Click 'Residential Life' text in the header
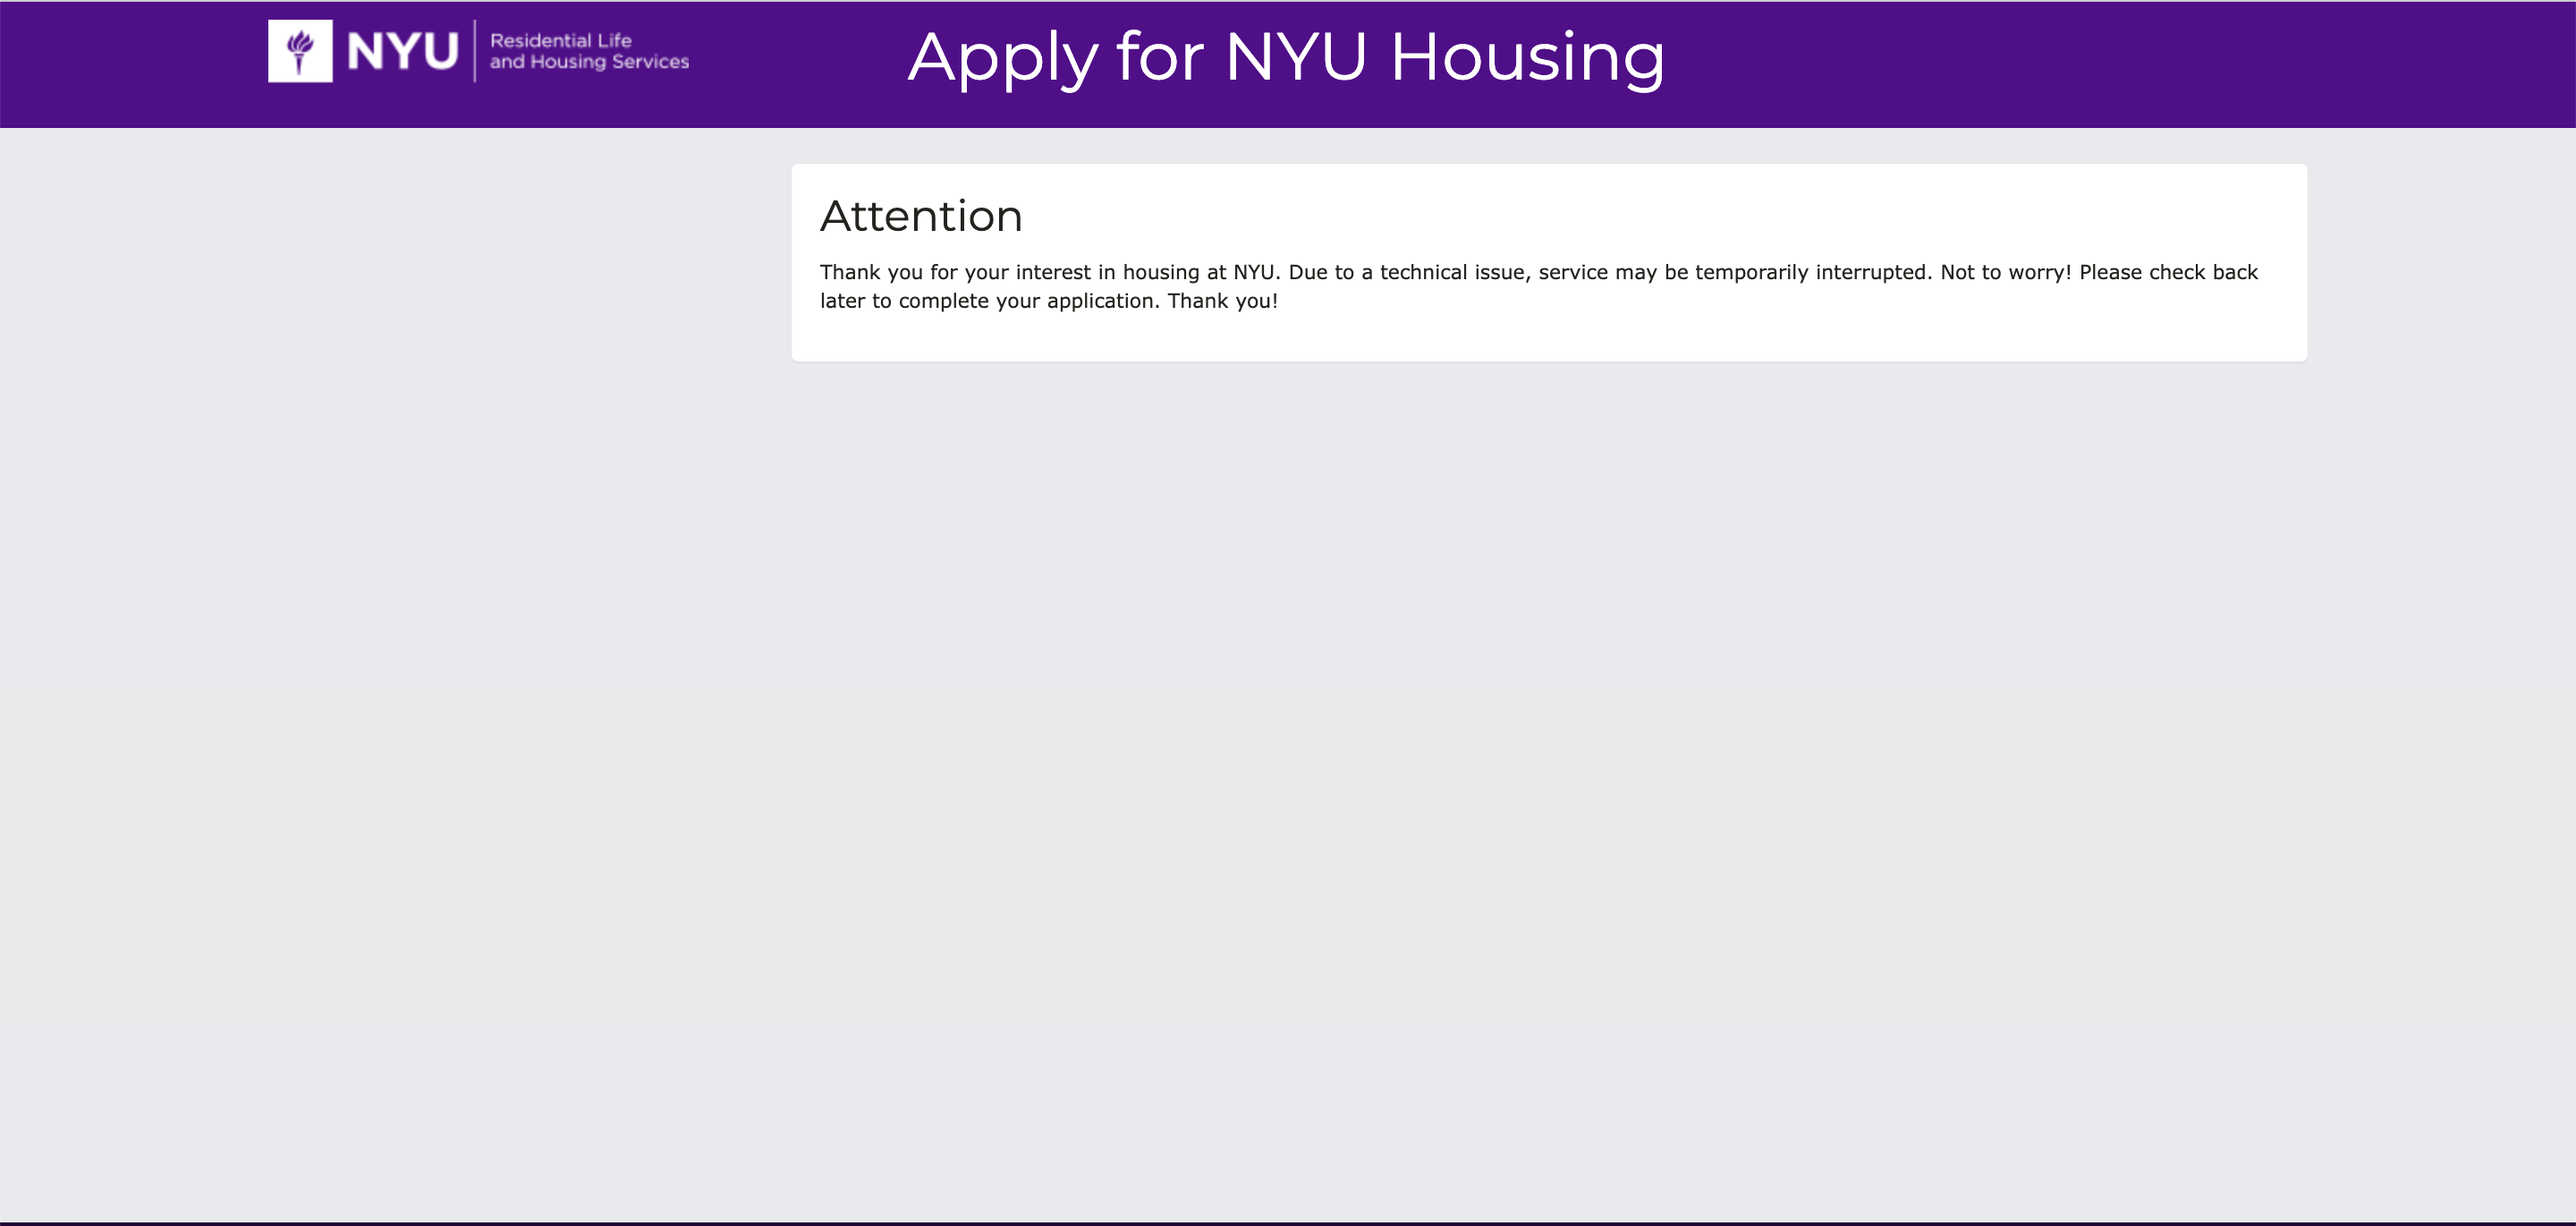Screen dimensions: 2576x1226 [x=560, y=41]
